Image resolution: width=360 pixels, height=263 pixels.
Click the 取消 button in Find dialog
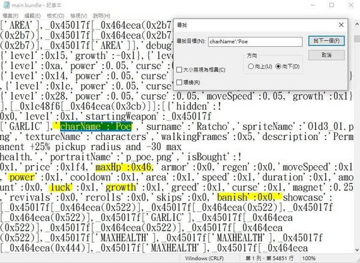(326, 55)
